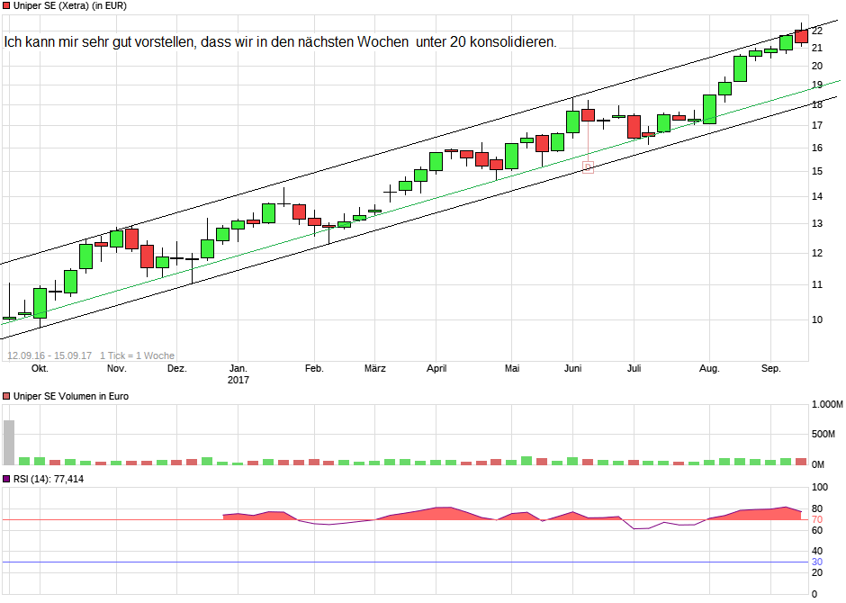Click the RSI (14): 77,414 readout
The width and height of the screenshot is (846, 603).
[49, 479]
